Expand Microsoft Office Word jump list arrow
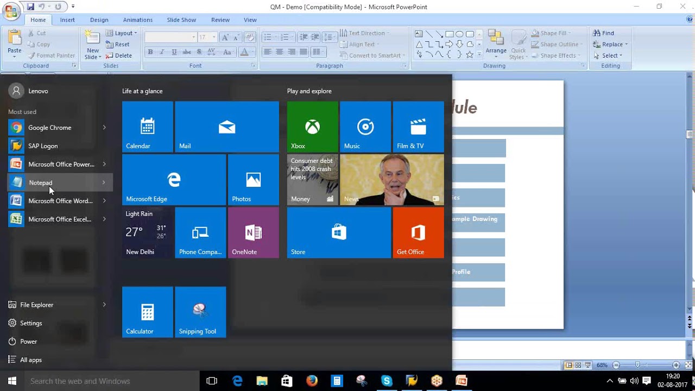The height and width of the screenshot is (391, 695). (x=104, y=201)
